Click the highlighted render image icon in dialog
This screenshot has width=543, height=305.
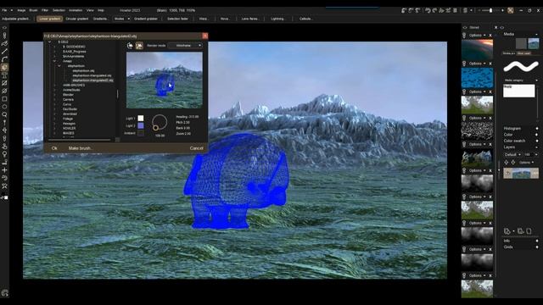(x=139, y=45)
